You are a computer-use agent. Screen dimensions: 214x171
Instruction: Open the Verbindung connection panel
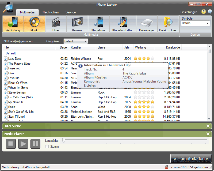click(13, 24)
